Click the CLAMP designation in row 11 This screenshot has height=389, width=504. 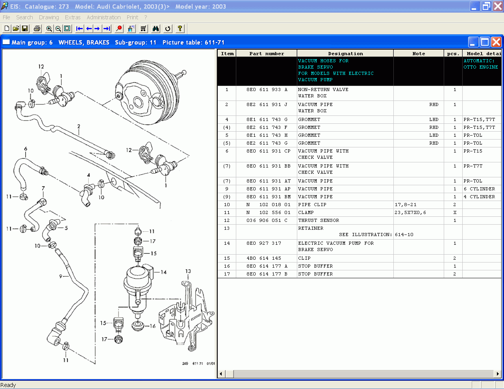click(306, 212)
